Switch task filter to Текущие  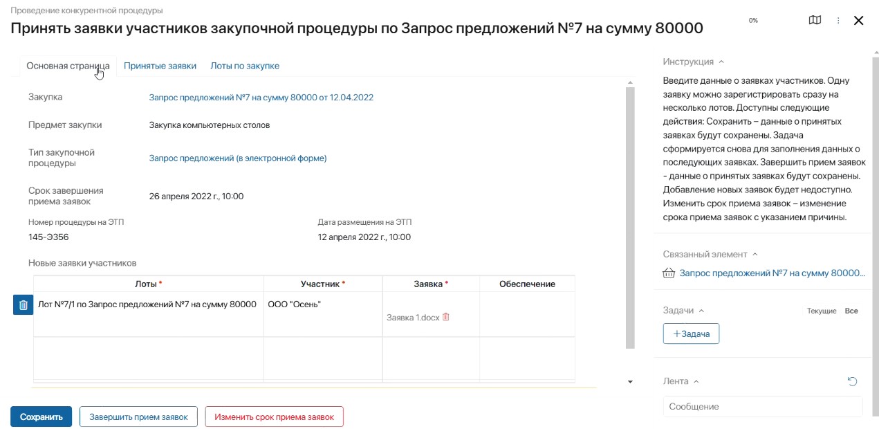pyautogui.click(x=822, y=311)
